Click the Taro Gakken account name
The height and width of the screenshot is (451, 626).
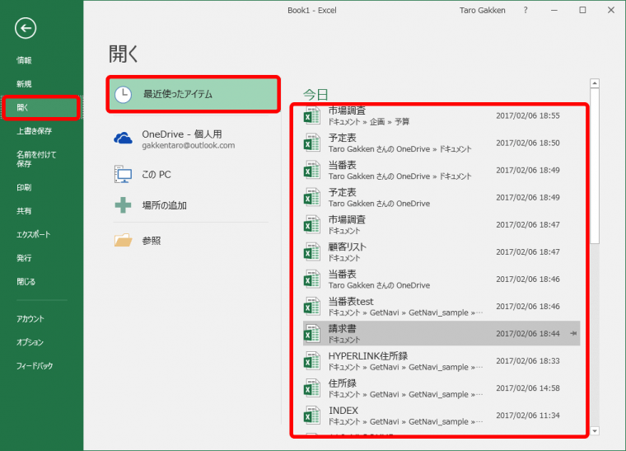coord(483,11)
